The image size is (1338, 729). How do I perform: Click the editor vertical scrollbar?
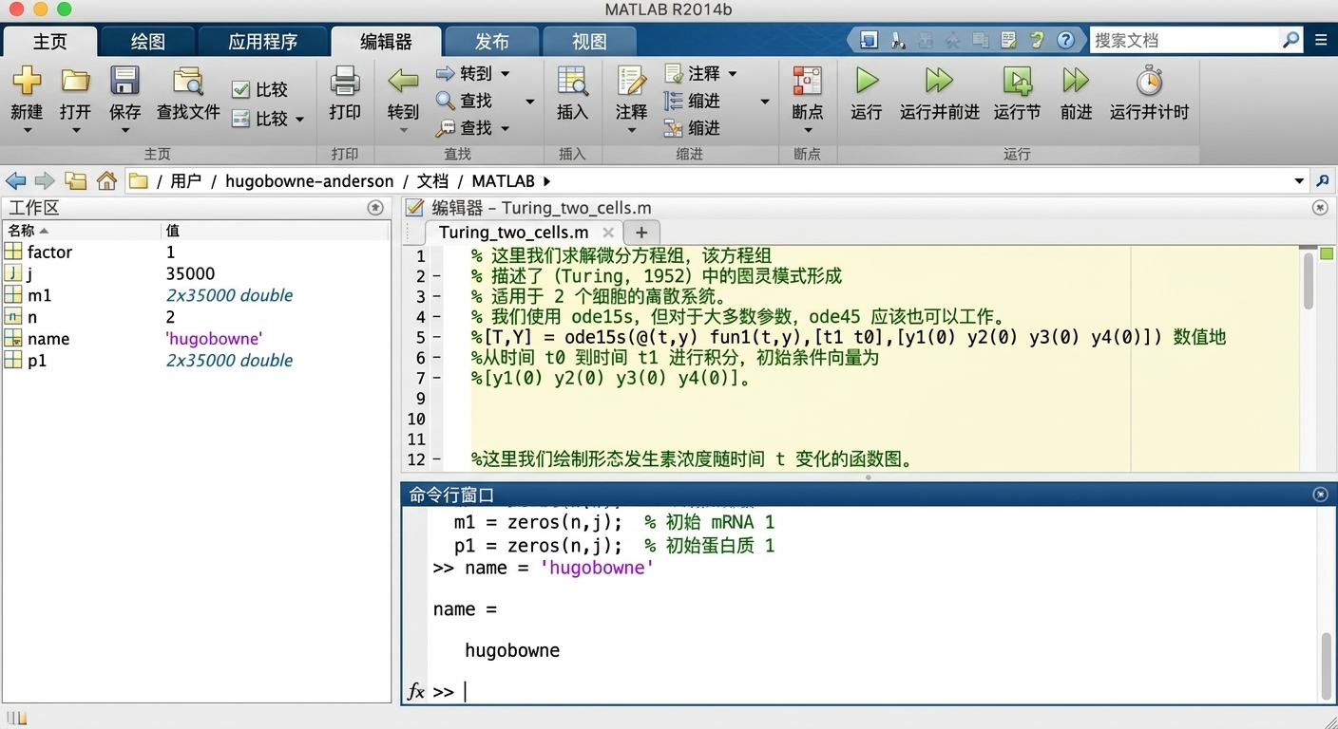[1309, 283]
